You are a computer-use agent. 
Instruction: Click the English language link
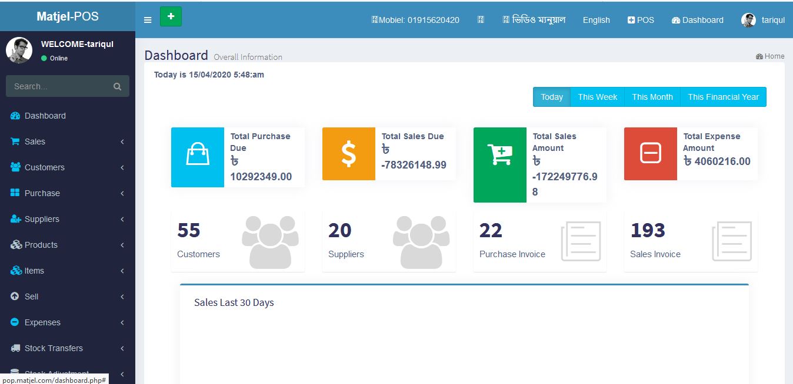pos(596,20)
